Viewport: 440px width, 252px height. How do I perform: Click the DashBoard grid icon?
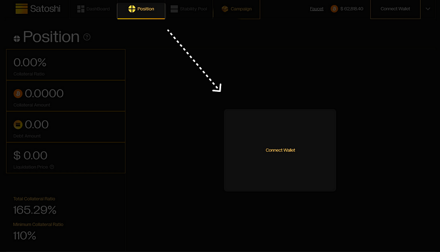point(81,9)
